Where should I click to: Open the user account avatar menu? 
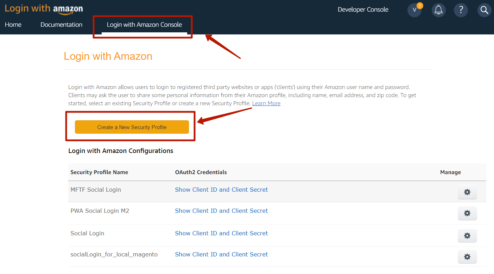point(414,10)
